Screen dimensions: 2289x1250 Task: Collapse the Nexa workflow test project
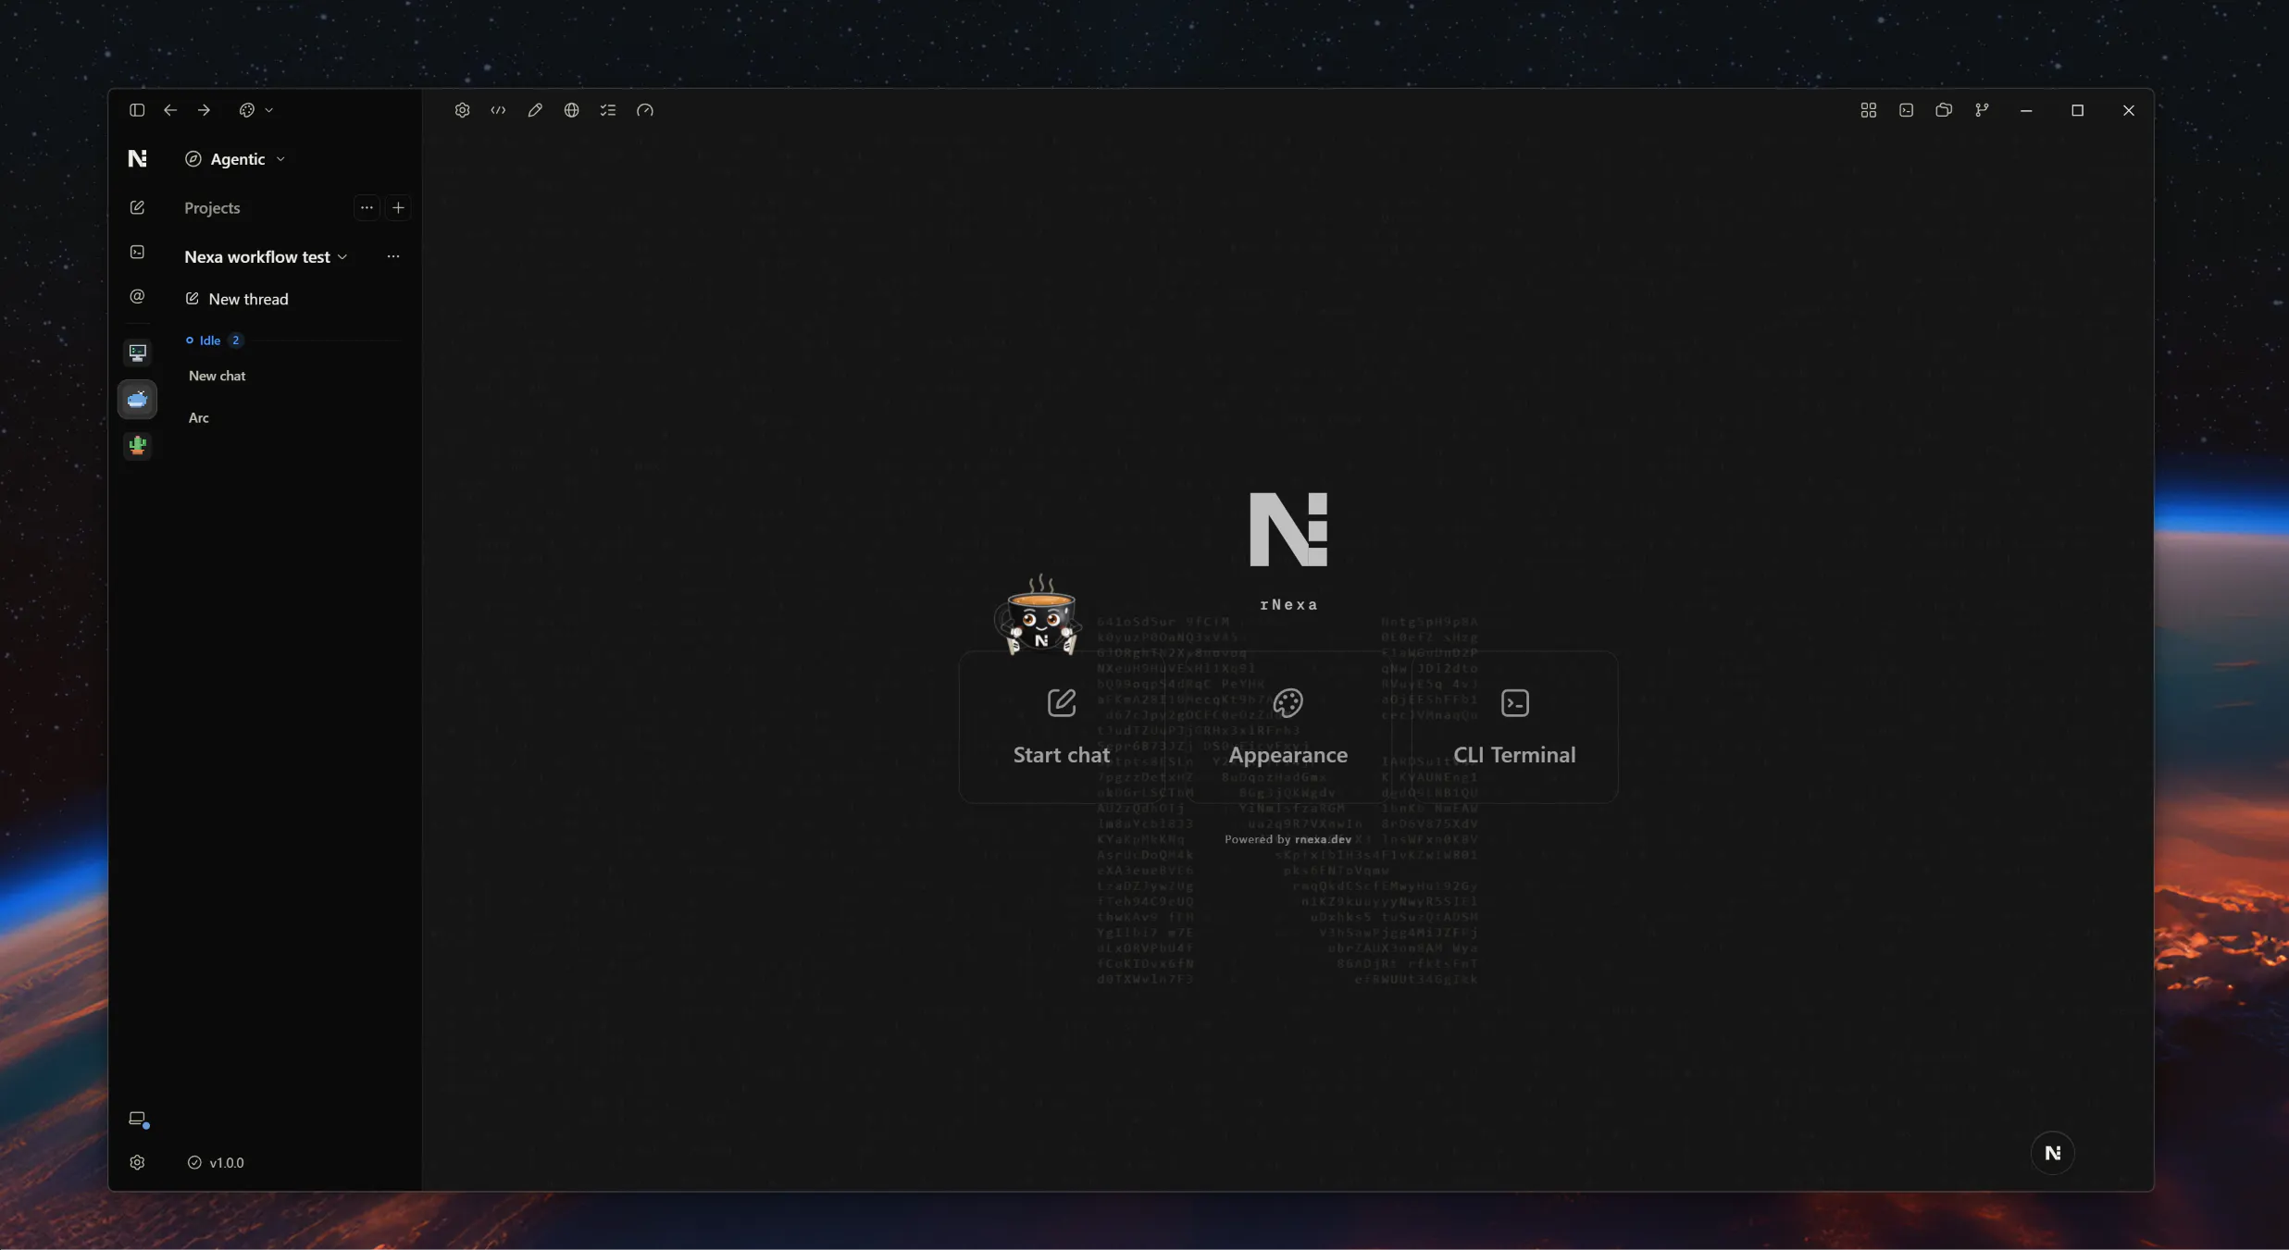coord(266,257)
